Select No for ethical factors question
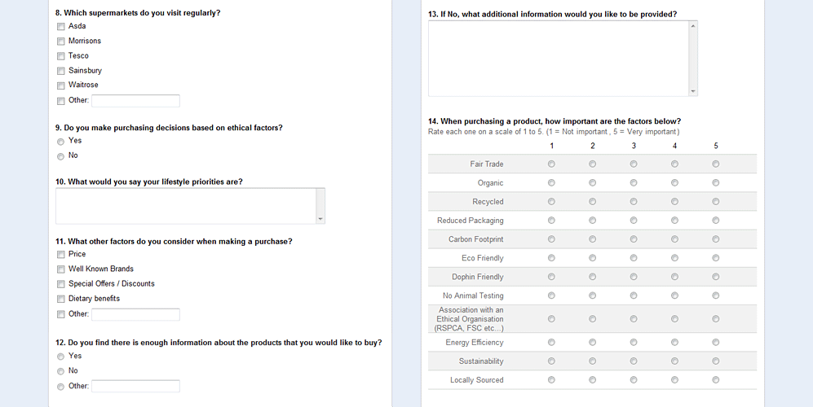 coord(60,156)
